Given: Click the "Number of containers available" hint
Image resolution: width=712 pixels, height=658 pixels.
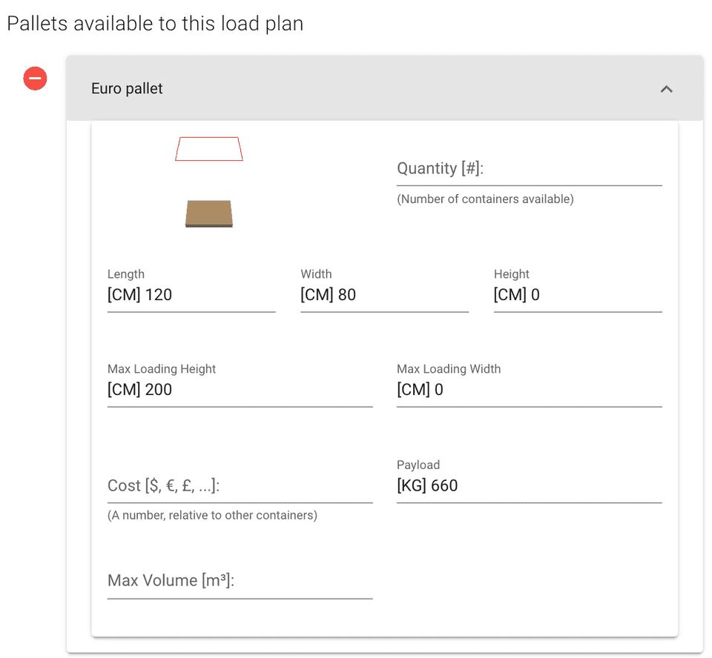Looking at the screenshot, I should pyautogui.click(x=485, y=199).
